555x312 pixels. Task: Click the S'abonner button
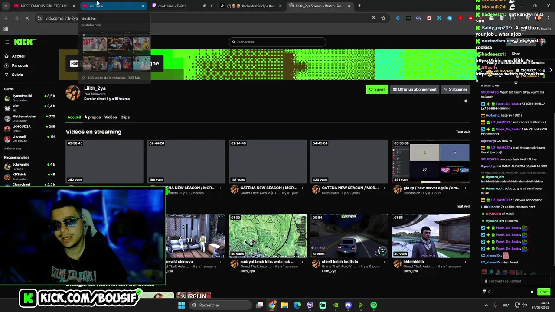pyautogui.click(x=455, y=90)
